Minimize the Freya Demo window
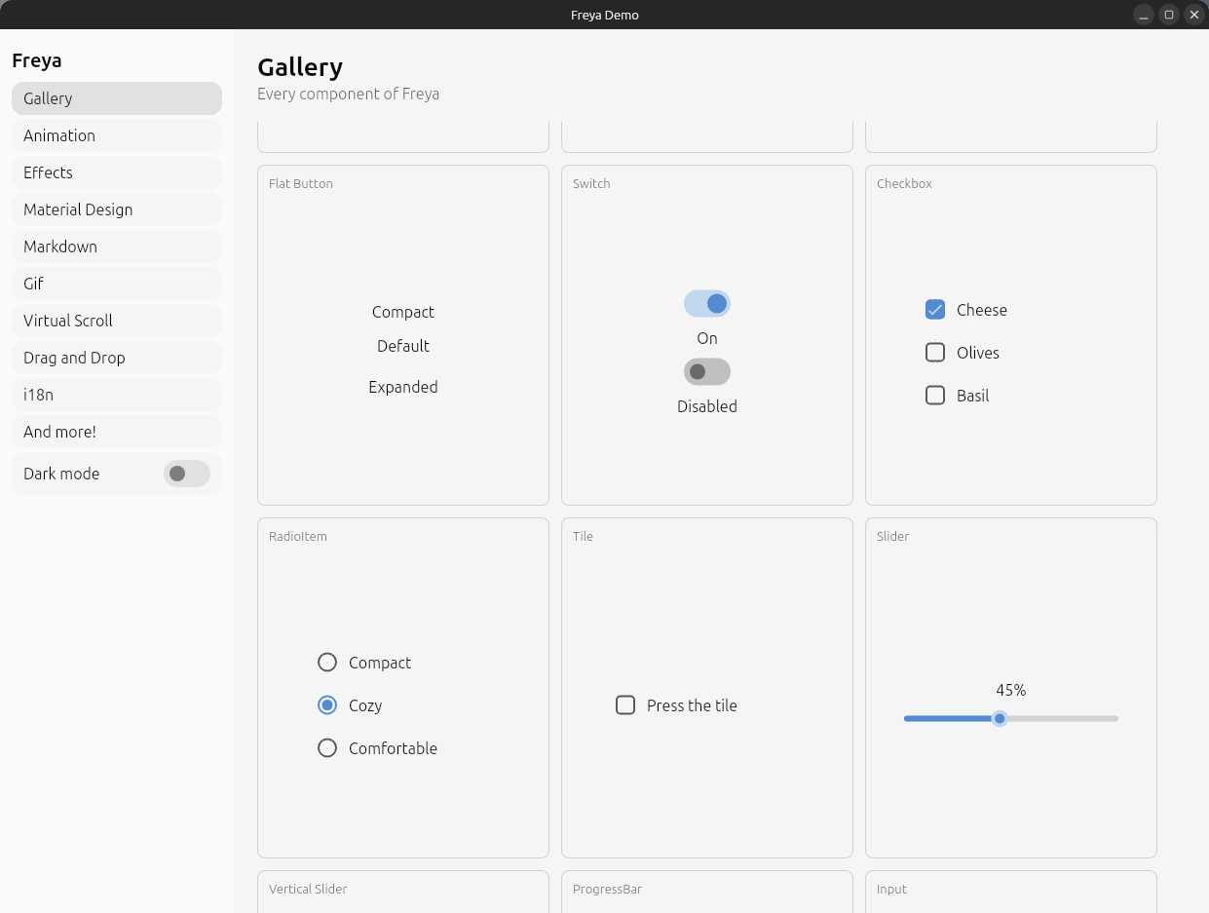This screenshot has height=913, width=1209. (1144, 15)
